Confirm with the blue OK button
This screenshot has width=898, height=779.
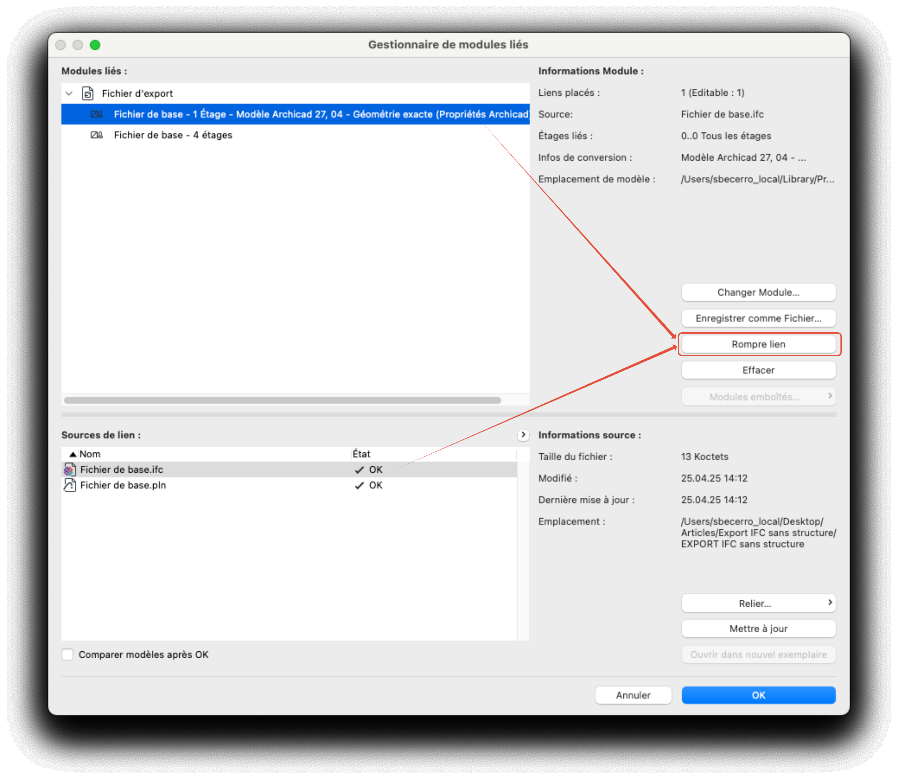[x=758, y=695]
